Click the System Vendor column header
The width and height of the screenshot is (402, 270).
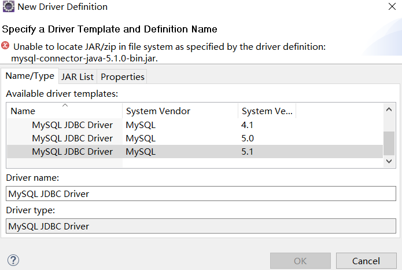(180, 111)
